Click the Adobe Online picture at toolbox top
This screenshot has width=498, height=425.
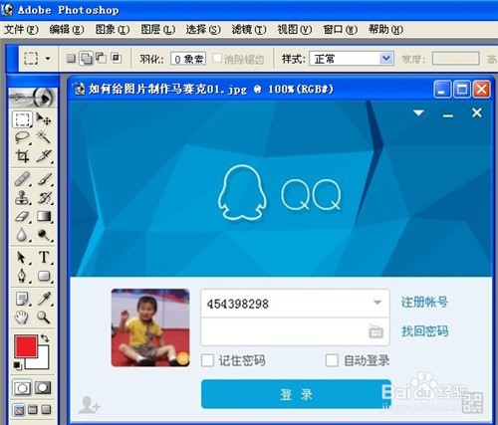33,98
